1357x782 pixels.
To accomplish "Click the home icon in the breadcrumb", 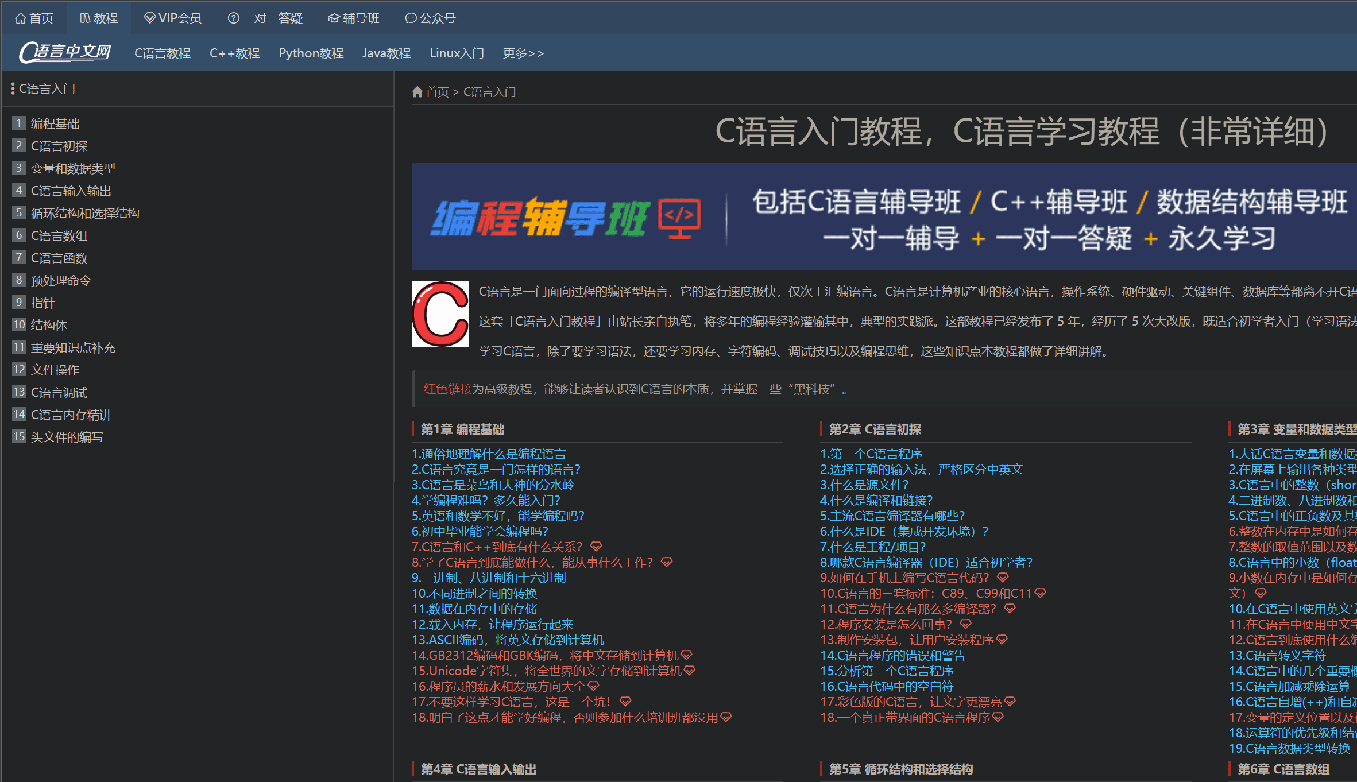I will pyautogui.click(x=417, y=92).
